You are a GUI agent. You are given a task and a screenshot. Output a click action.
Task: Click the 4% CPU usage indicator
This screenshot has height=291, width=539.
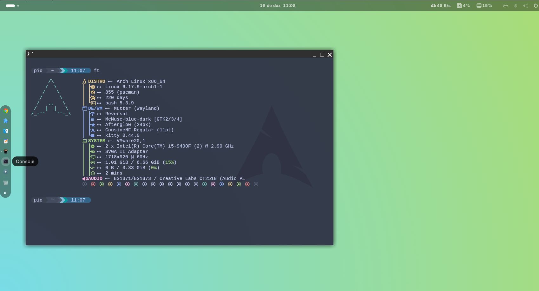coord(463,5)
